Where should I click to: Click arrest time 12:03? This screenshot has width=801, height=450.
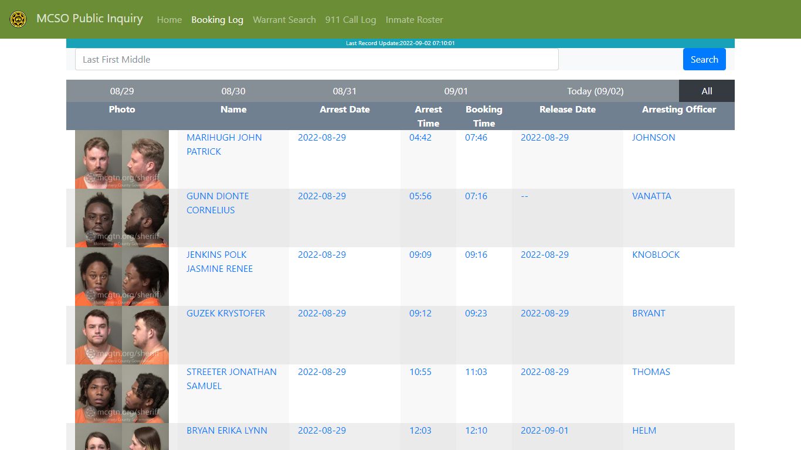tap(420, 430)
